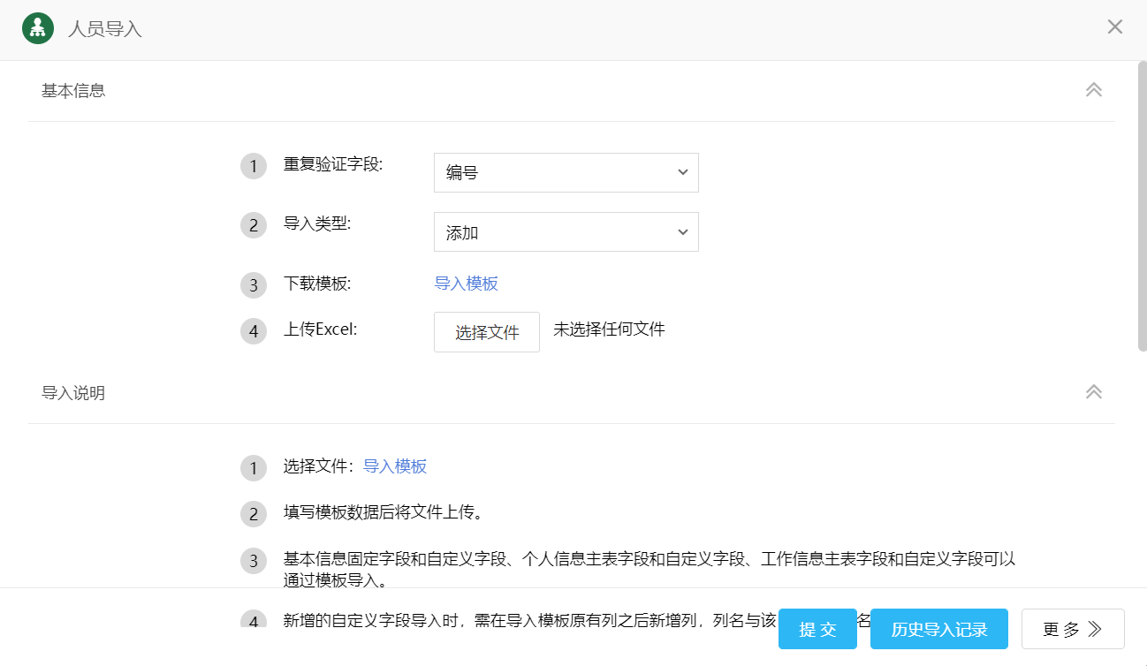Click the 导入模板 link beside 下载模板
This screenshot has height=666, width=1147.
(466, 284)
